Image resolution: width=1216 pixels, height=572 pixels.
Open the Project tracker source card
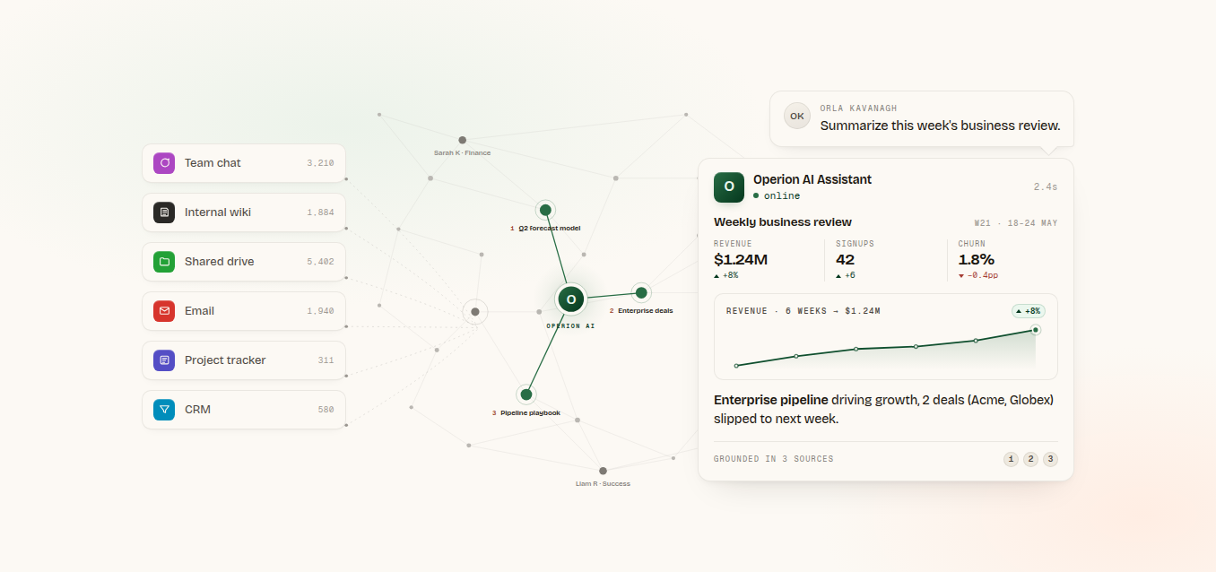coord(244,360)
